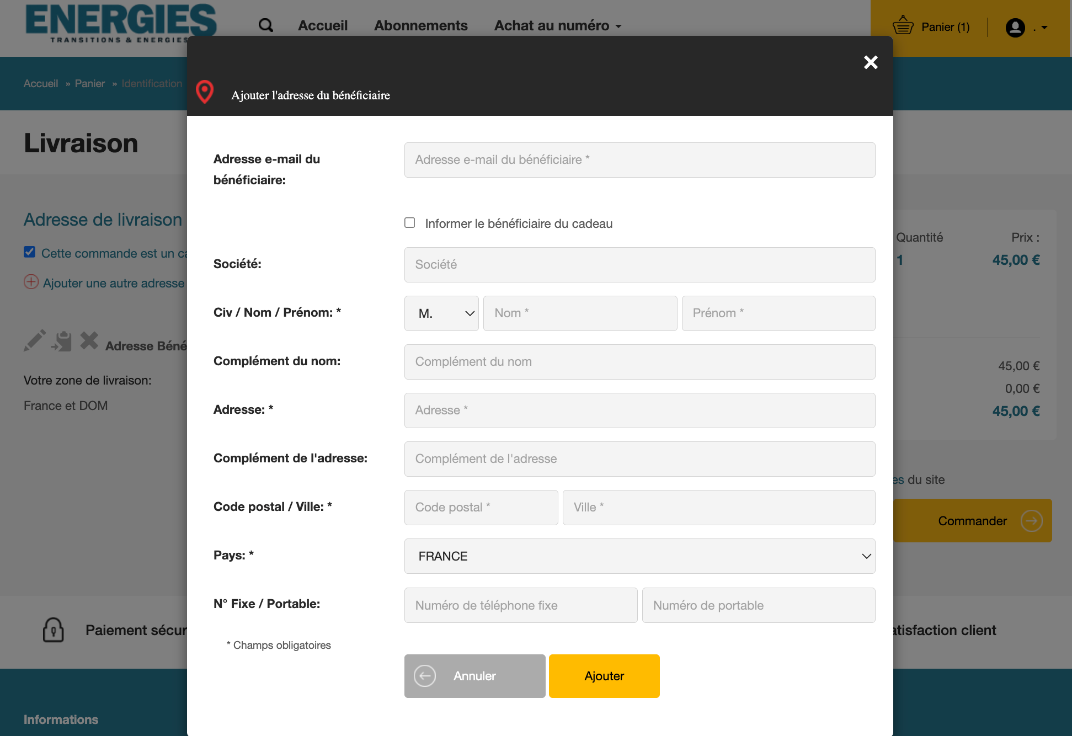Viewport: 1072px width, 736px height.
Task: Click the beneficiary e-mail address field
Action: pyautogui.click(x=639, y=160)
